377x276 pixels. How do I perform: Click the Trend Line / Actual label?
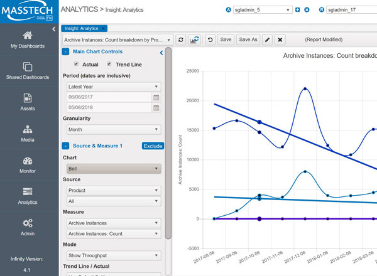(x=86, y=266)
